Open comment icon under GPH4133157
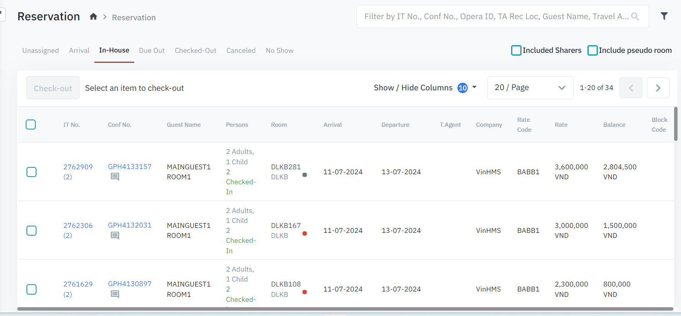Image resolution: width=681 pixels, height=316 pixels. pyautogui.click(x=115, y=177)
